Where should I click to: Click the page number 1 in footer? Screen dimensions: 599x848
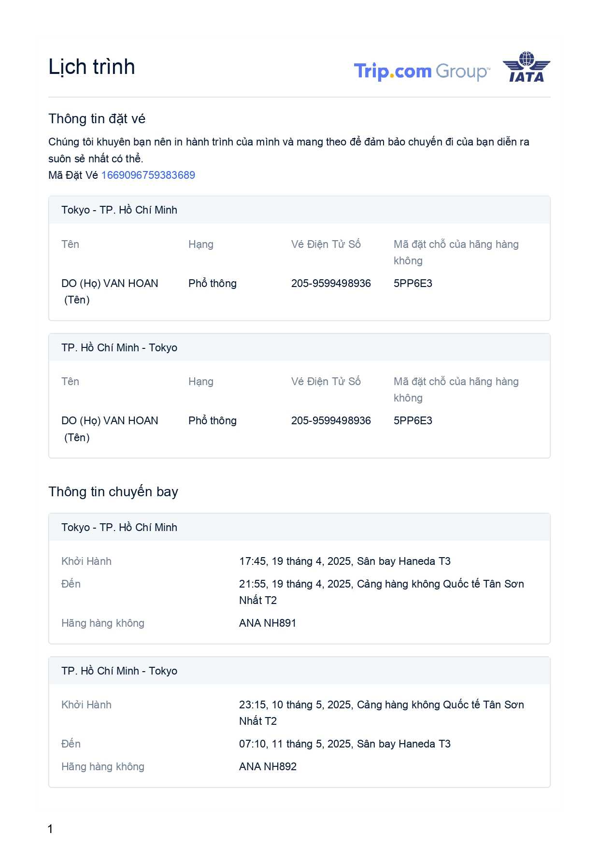[x=50, y=829]
